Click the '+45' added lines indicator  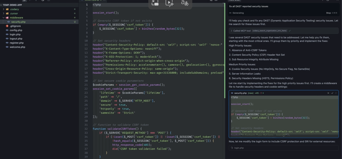coord(257,93)
